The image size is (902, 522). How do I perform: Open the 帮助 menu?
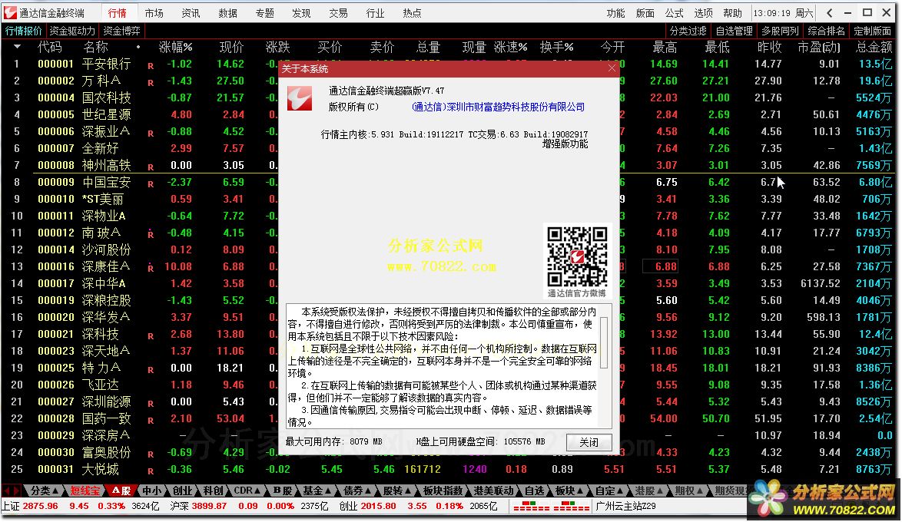[733, 12]
